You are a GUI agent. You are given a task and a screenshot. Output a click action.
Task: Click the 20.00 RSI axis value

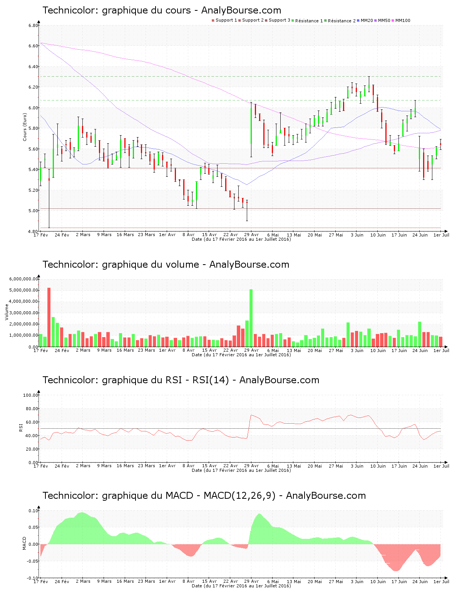point(32,449)
